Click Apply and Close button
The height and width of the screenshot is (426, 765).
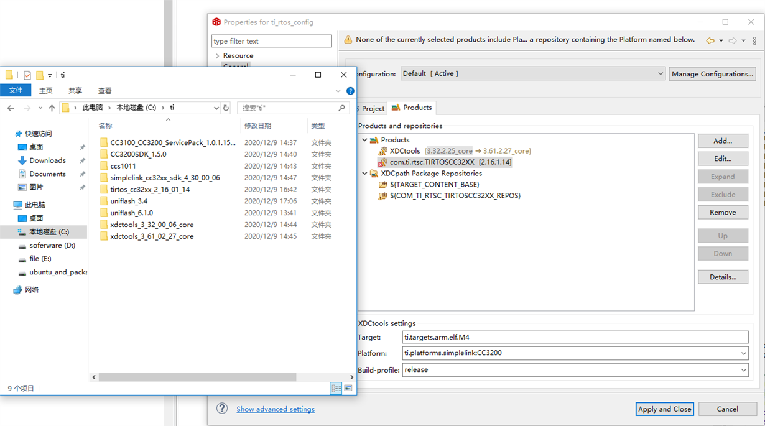(664, 409)
